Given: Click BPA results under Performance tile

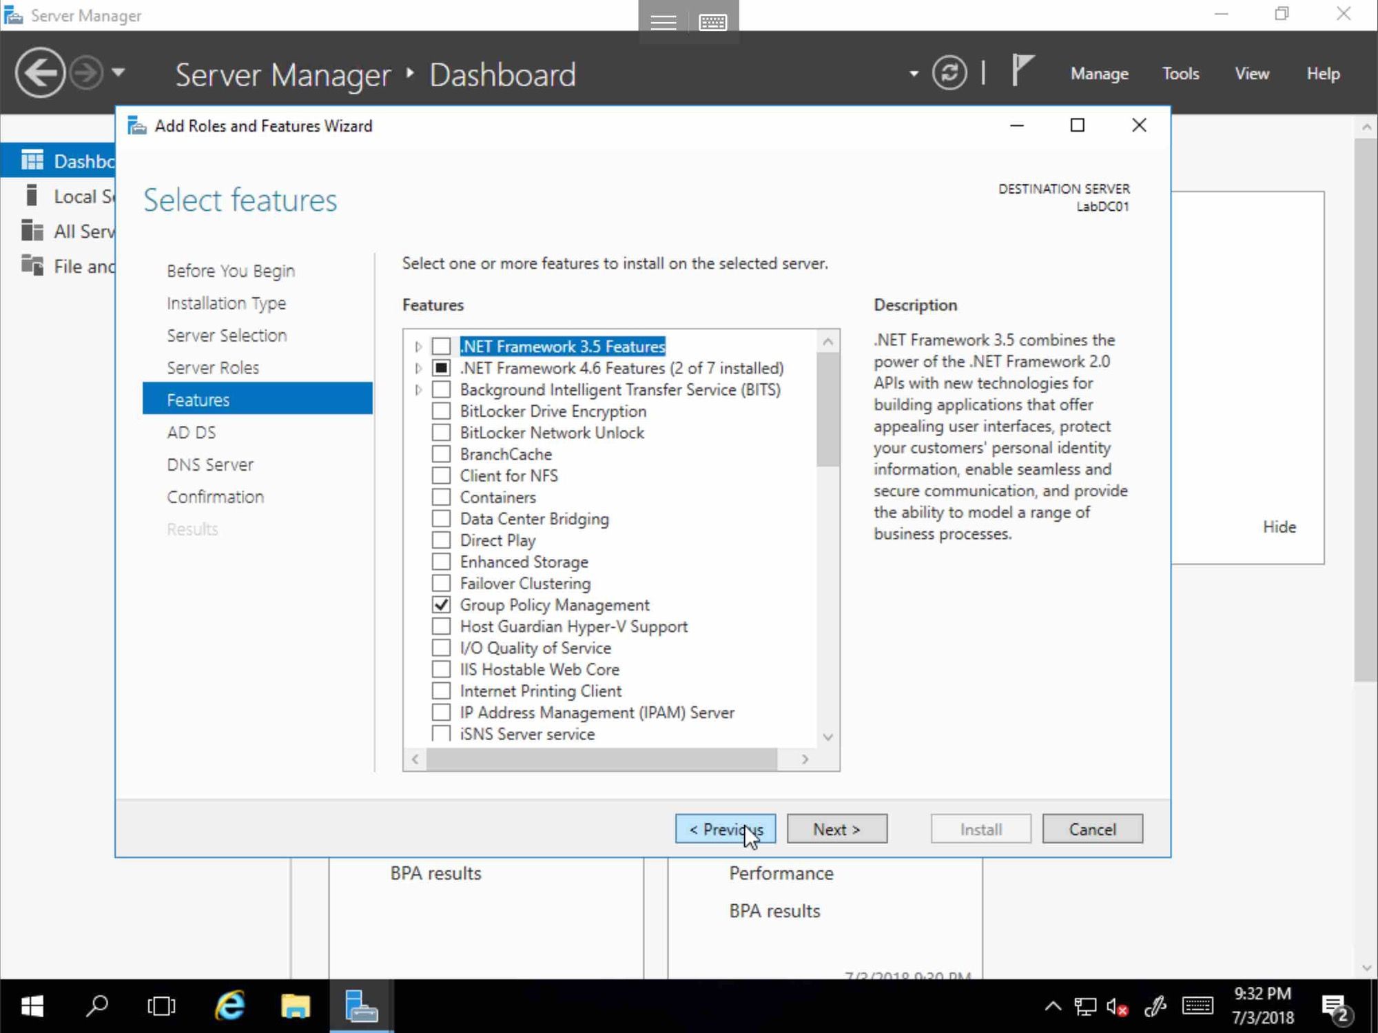Looking at the screenshot, I should pos(774,910).
